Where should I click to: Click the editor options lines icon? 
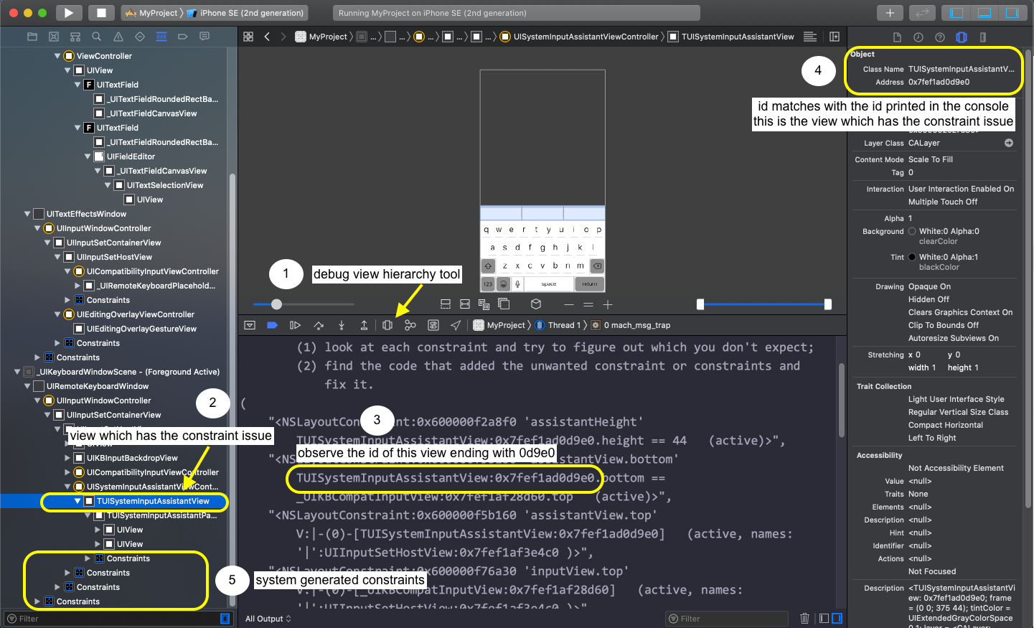(x=810, y=37)
